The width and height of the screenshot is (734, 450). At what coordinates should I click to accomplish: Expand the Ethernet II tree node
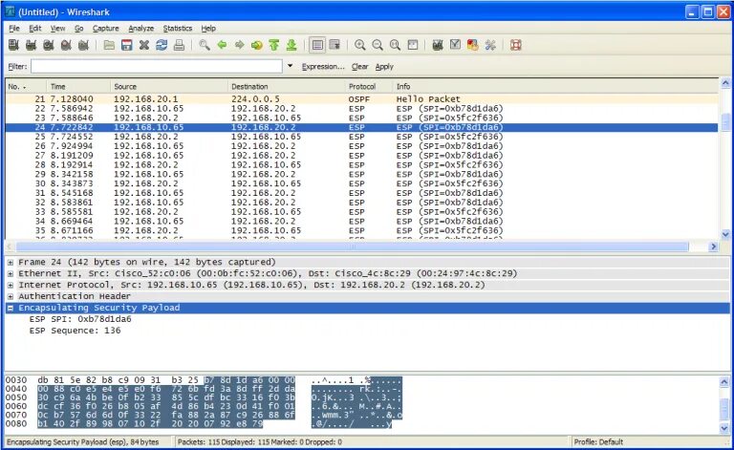pos(11,273)
